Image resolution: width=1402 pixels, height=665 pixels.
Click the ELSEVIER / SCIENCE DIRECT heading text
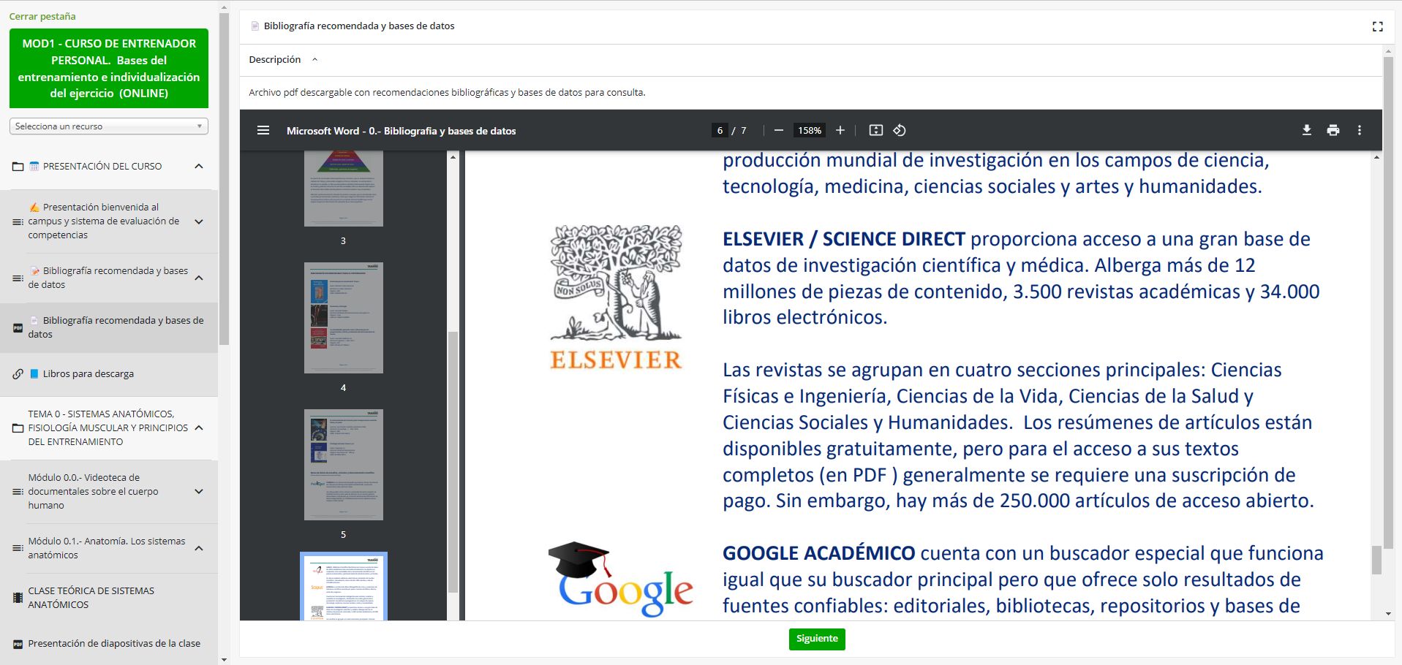click(x=844, y=240)
